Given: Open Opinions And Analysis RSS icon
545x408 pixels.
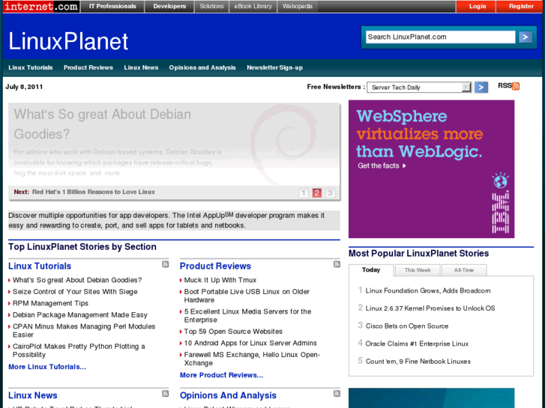Looking at the screenshot, I should [x=337, y=394].
